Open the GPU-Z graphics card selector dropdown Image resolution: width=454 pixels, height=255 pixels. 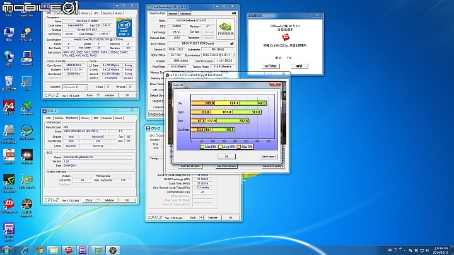point(156,115)
